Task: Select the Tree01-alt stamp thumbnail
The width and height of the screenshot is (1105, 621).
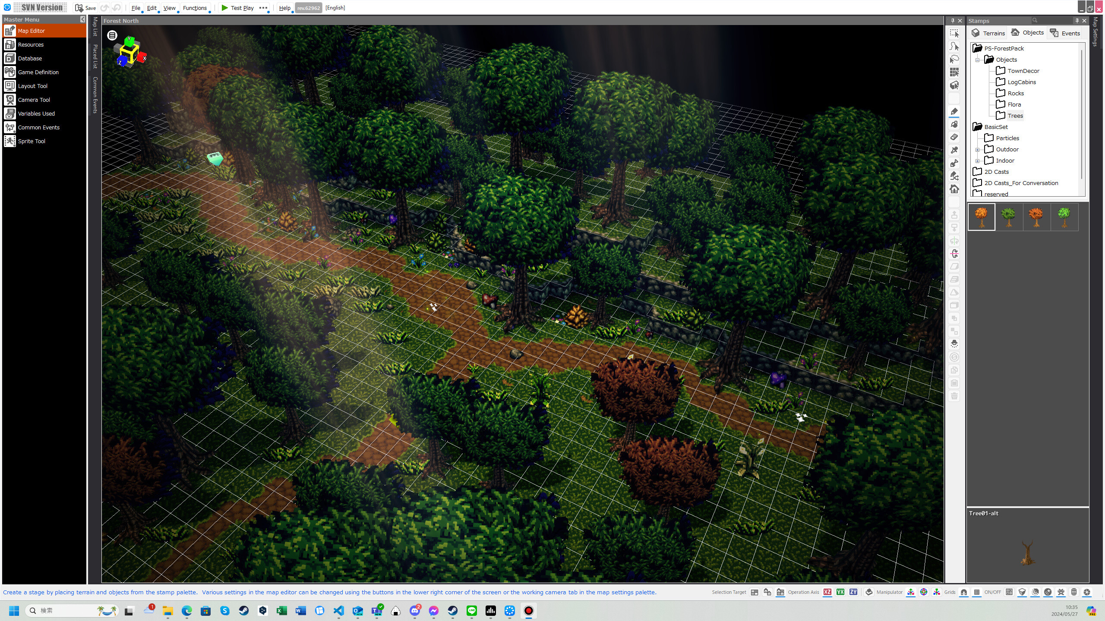Action: (982, 216)
